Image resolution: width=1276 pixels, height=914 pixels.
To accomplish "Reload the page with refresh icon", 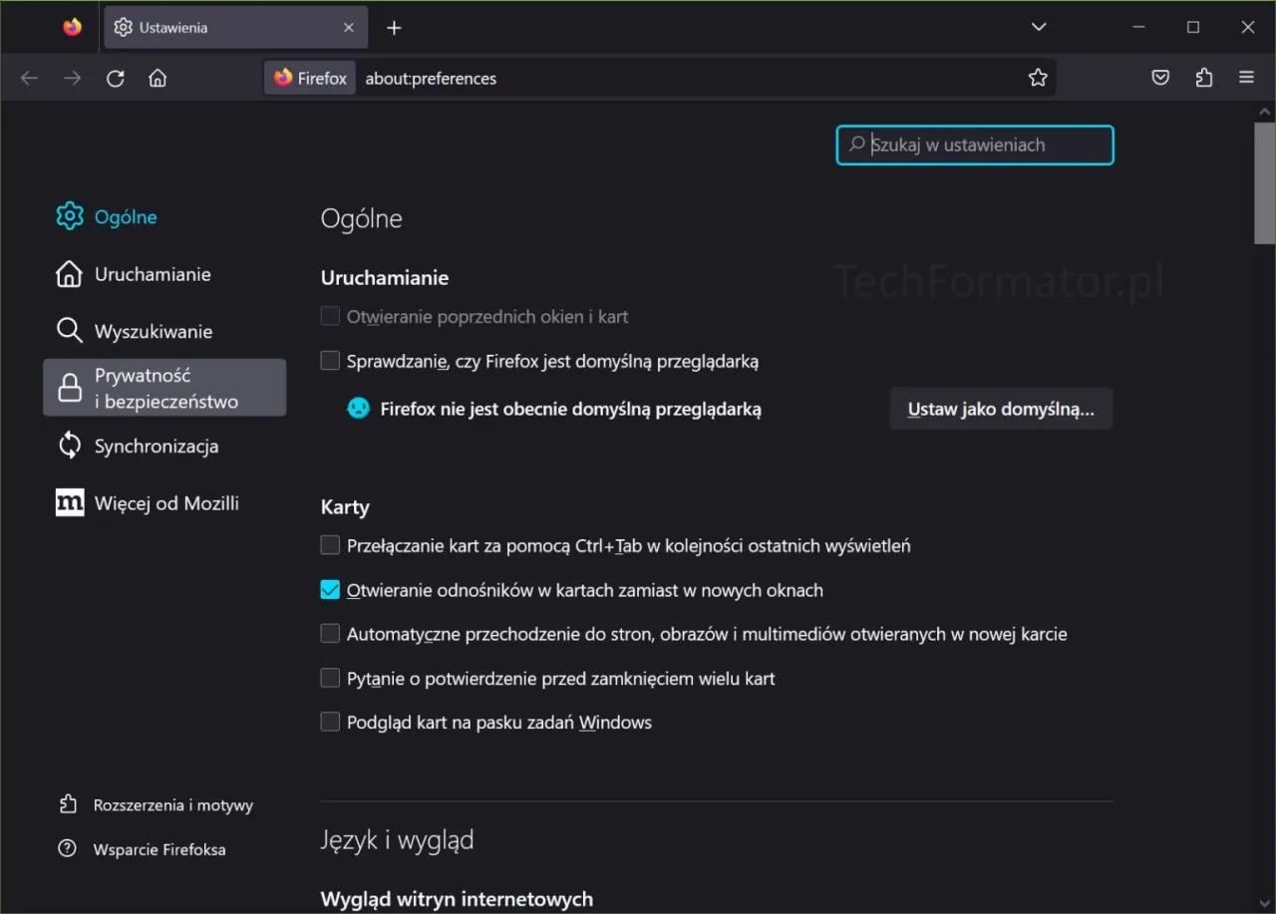I will click(116, 78).
